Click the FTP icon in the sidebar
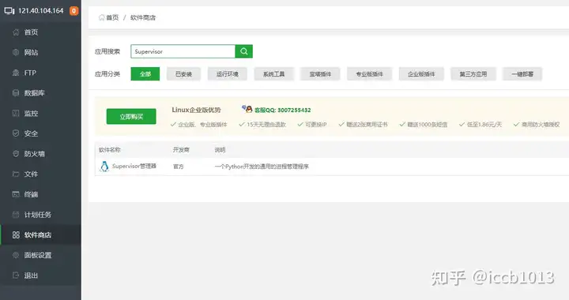569x300 pixels. [x=16, y=73]
